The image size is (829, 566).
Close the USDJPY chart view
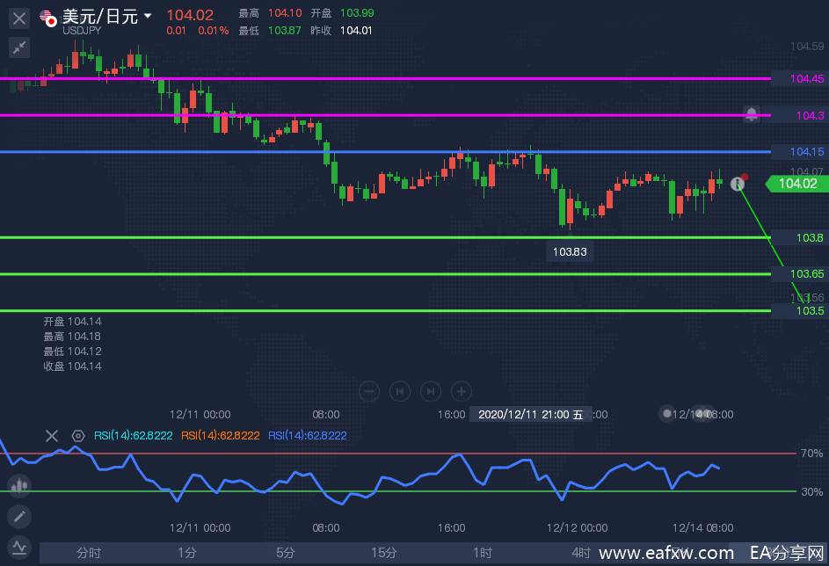pos(19,17)
